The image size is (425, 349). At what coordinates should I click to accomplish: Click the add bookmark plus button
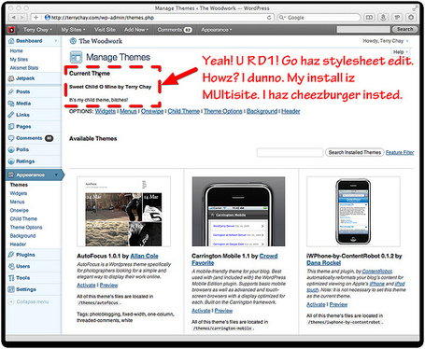click(x=35, y=18)
